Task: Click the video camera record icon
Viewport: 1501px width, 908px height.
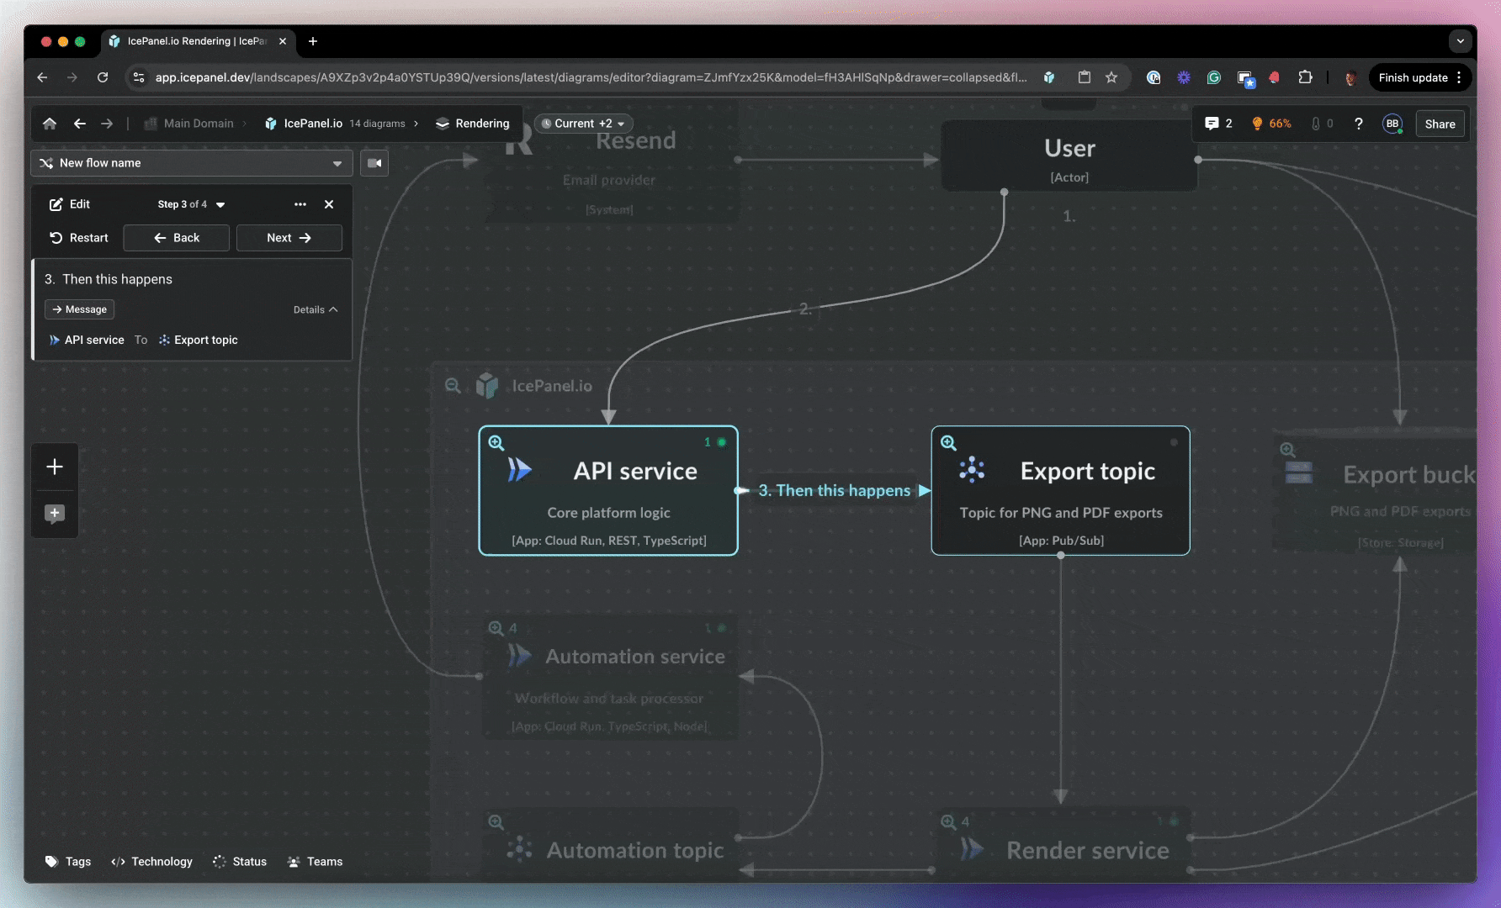Action: point(374,163)
